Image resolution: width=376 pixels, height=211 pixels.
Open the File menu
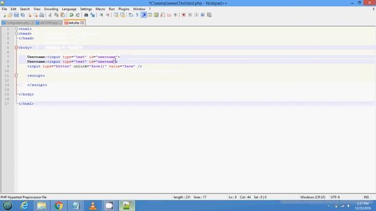click(x=4, y=9)
